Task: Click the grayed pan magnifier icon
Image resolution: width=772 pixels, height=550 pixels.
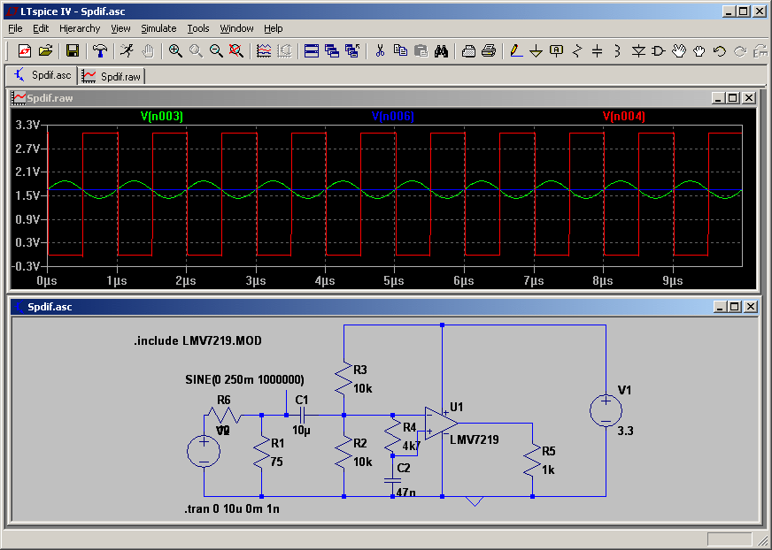Action: [196, 50]
